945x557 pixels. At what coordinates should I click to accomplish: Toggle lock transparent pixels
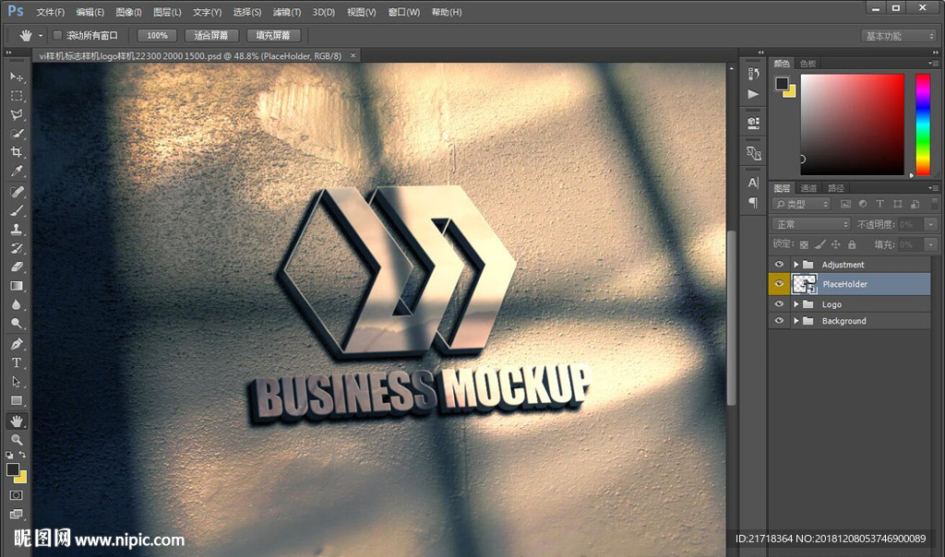click(x=804, y=244)
